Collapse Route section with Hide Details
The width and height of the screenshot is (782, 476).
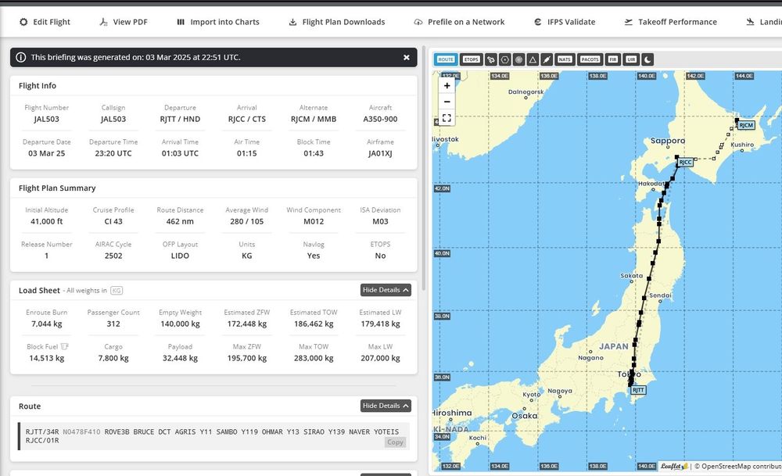pyautogui.click(x=386, y=406)
